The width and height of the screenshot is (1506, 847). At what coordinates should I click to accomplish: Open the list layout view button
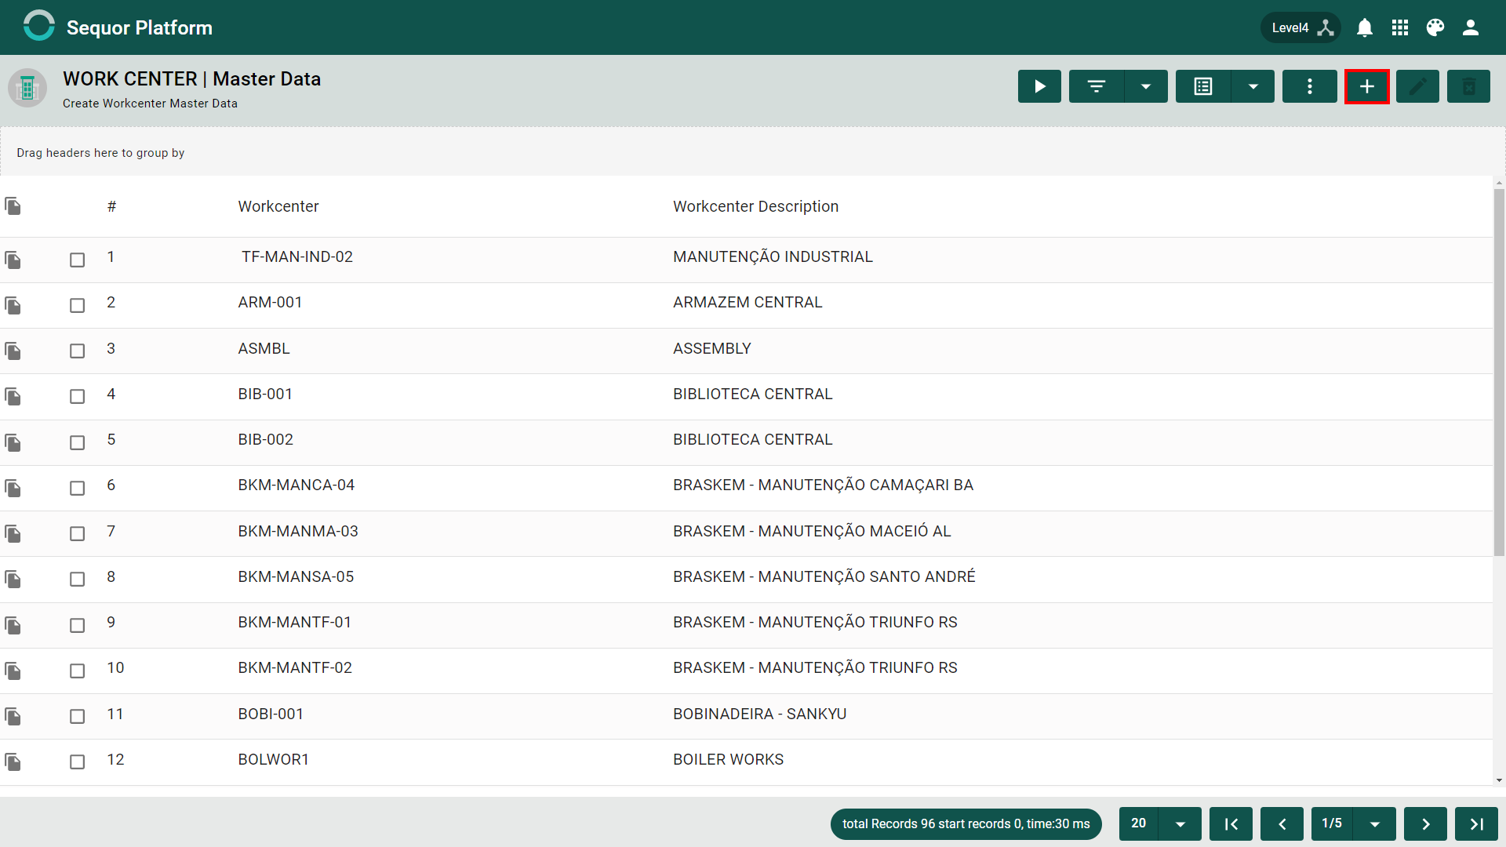pyautogui.click(x=1203, y=86)
